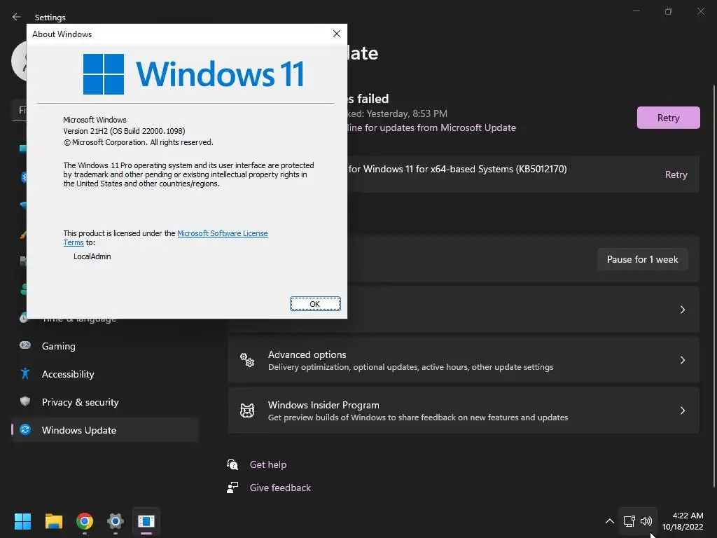This screenshot has width=717, height=538.
Task: Select Accessibility in the Settings sidebar
Action: point(105,374)
